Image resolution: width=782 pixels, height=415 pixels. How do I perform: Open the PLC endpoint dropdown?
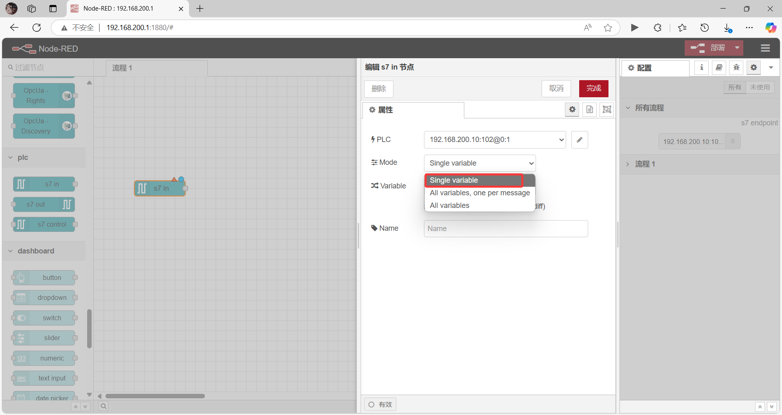pos(495,140)
